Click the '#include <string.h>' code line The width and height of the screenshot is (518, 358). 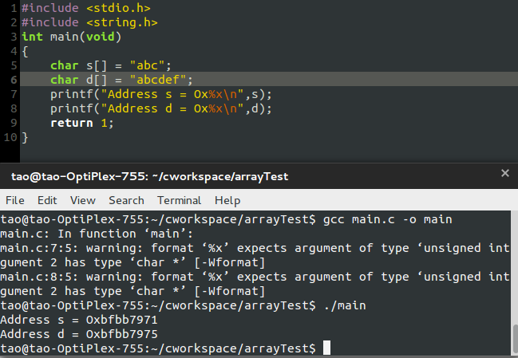point(89,22)
